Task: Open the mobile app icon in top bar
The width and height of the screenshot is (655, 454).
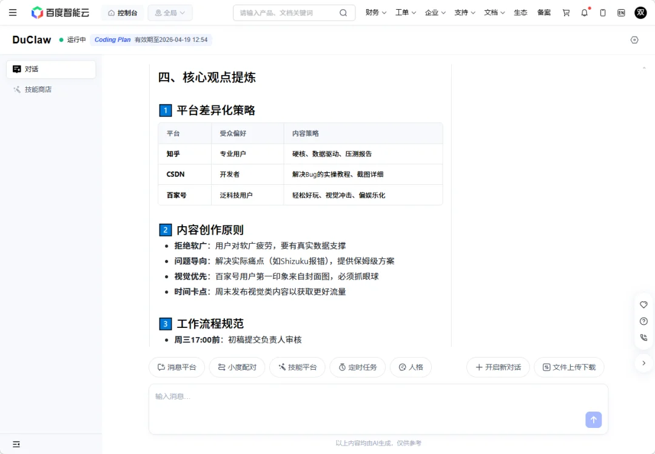Action: pyautogui.click(x=602, y=12)
